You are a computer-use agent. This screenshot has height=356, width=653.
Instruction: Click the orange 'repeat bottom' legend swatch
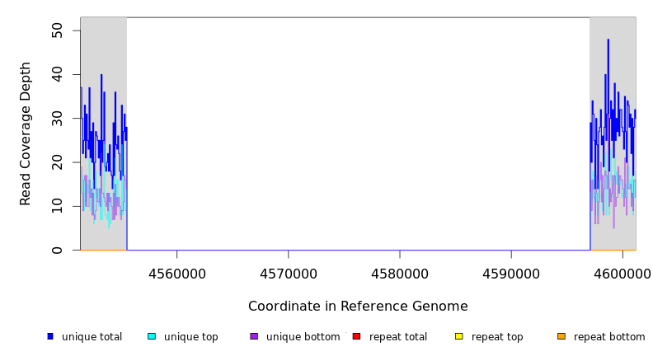[x=561, y=336]
